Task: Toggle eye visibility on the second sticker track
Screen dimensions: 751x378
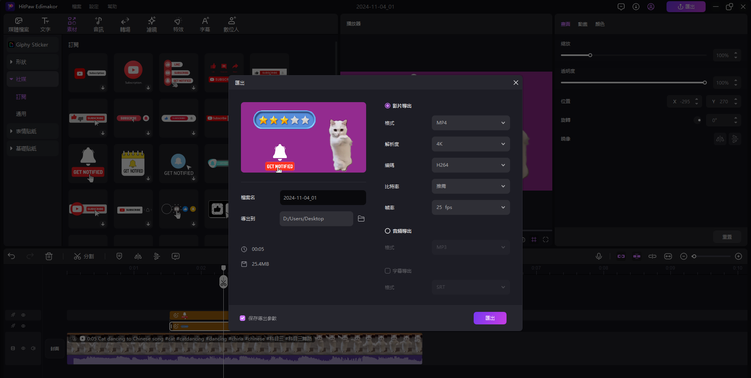Action: pyautogui.click(x=23, y=326)
